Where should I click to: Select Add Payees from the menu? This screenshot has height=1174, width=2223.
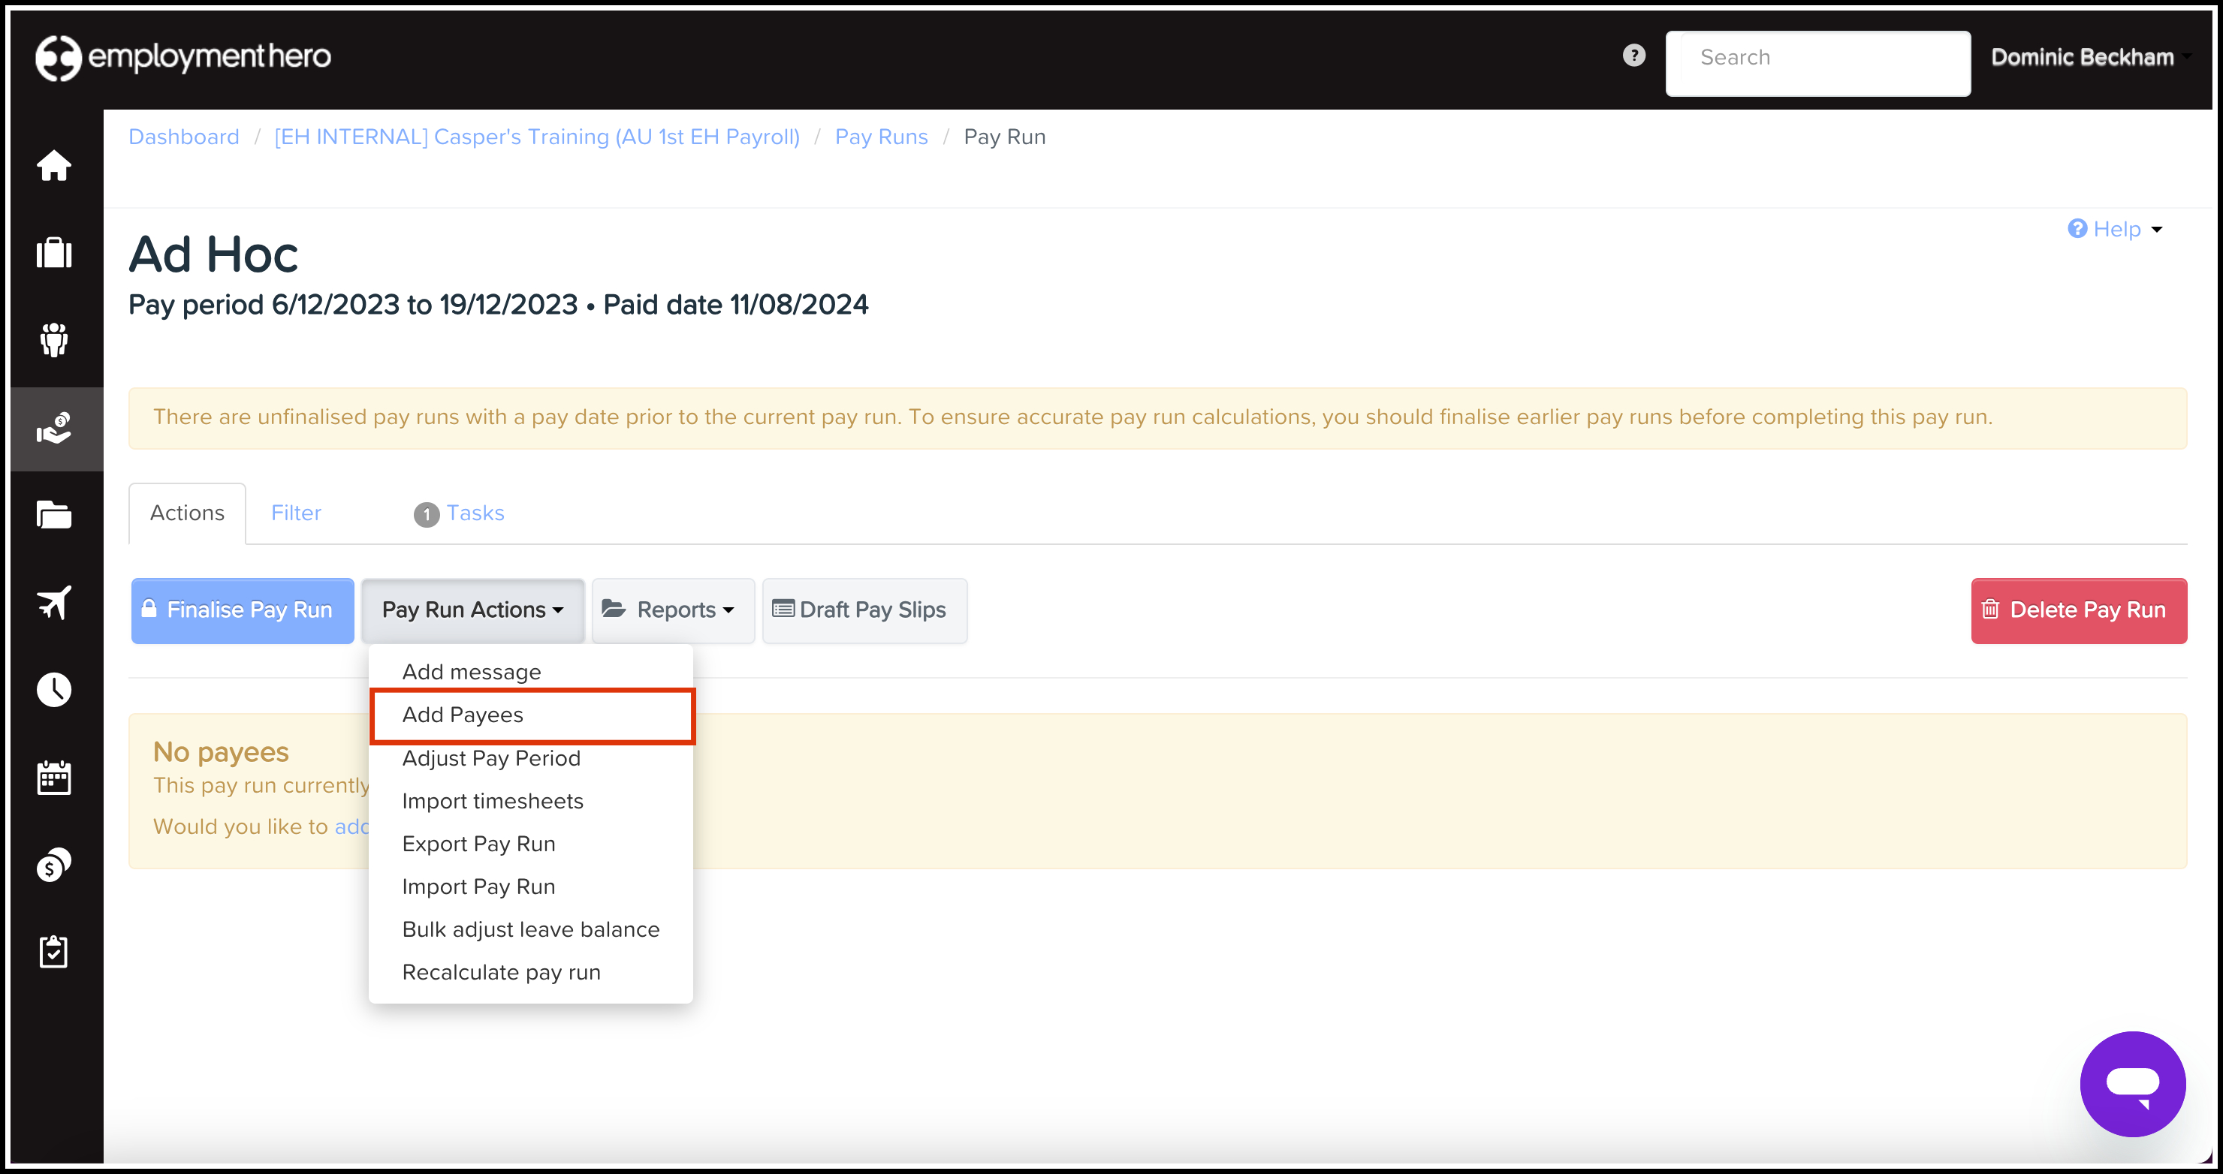pyautogui.click(x=463, y=715)
